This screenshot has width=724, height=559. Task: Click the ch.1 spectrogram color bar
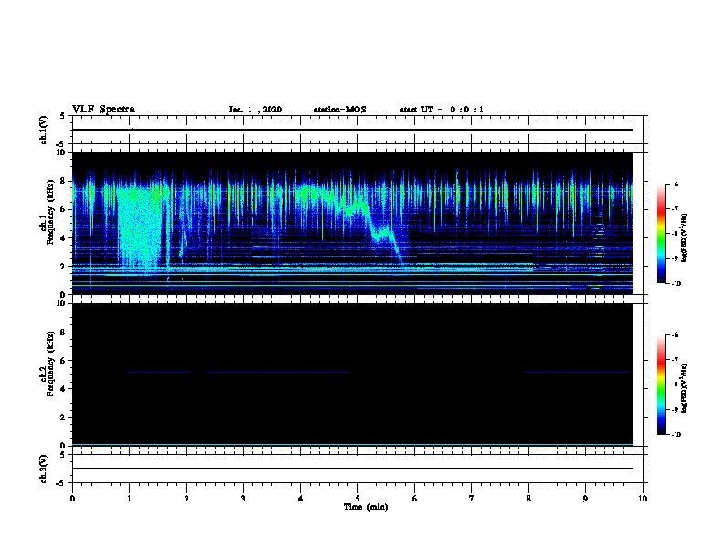point(661,234)
